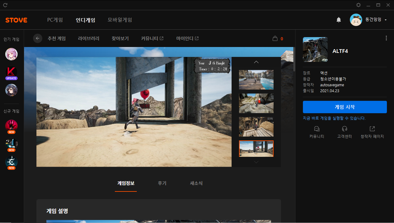Image resolution: width=394 pixels, height=223 pixels.
Task: Open the customer center headset icon
Action: click(345, 129)
